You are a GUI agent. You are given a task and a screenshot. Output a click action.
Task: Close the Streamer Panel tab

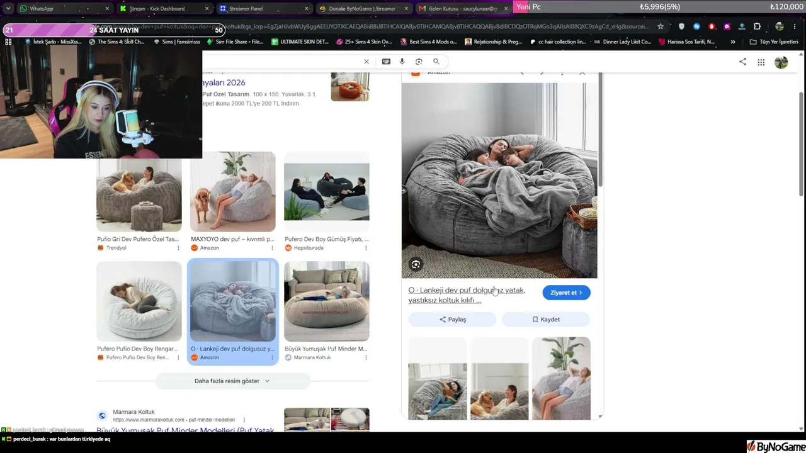click(307, 9)
